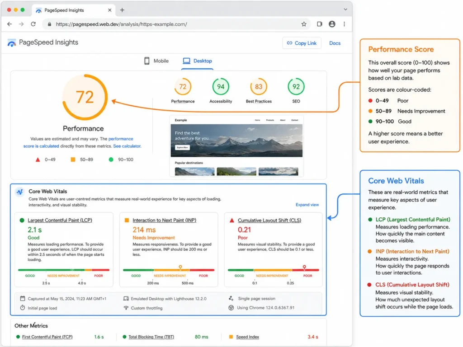The height and width of the screenshot is (347, 463).
Task: Open the Cumulative Layout Shift (CLS) link
Action: coord(269,220)
